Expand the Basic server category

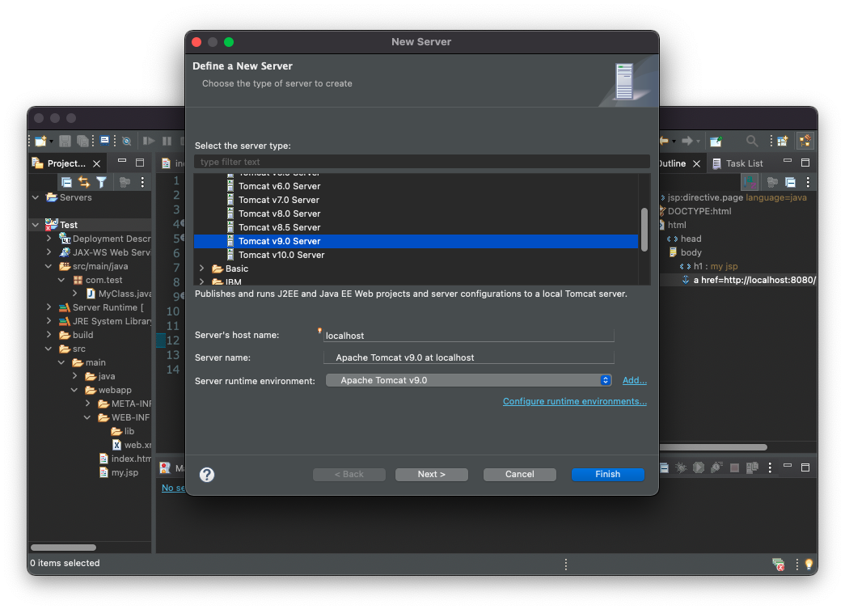coord(201,268)
